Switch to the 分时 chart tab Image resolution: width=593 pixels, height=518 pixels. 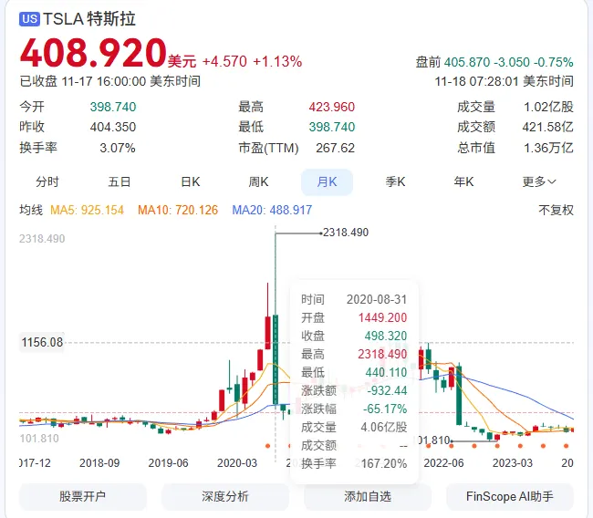coord(47,181)
